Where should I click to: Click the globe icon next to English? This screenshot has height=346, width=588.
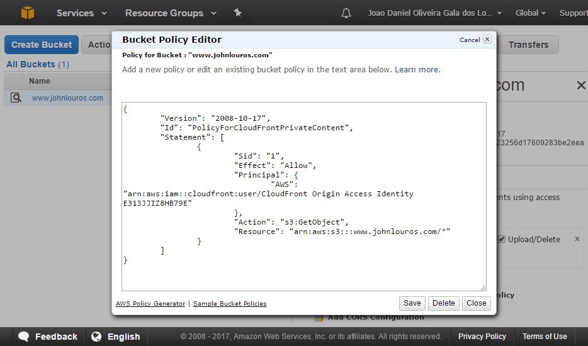(96, 337)
